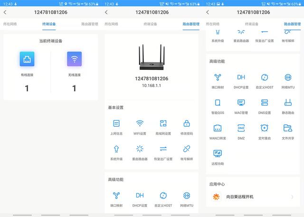
Task: Open 文件共享 file sharing
Action: click(x=288, y=132)
